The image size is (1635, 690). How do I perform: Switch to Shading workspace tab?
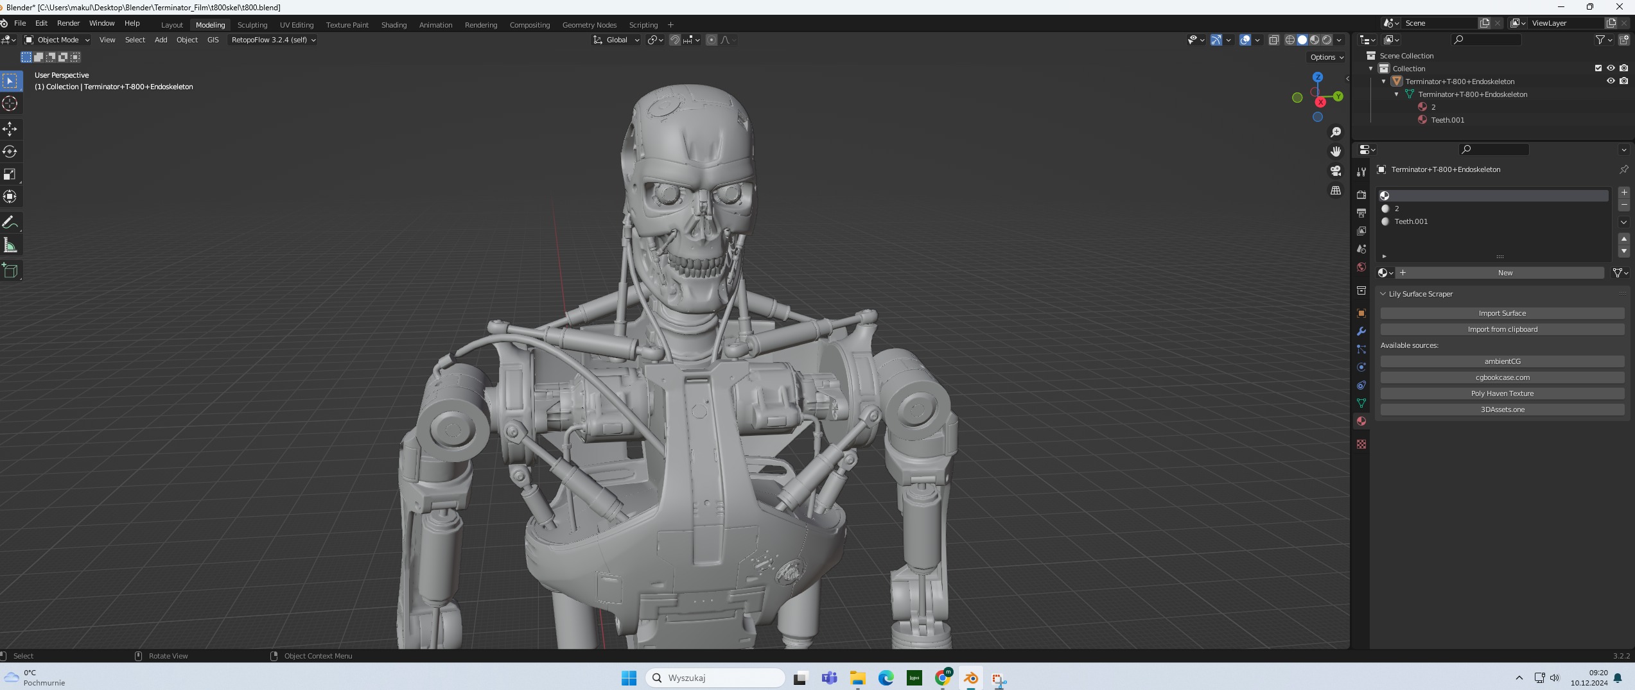point(394,25)
